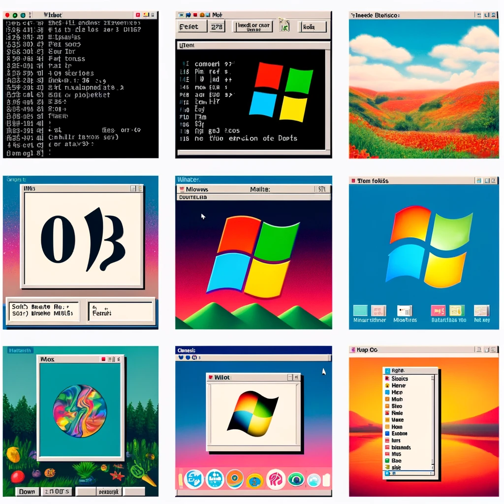Click the blue round icon in Clenesis toolbar
Screen dimensions: 504x504
(x=188, y=357)
